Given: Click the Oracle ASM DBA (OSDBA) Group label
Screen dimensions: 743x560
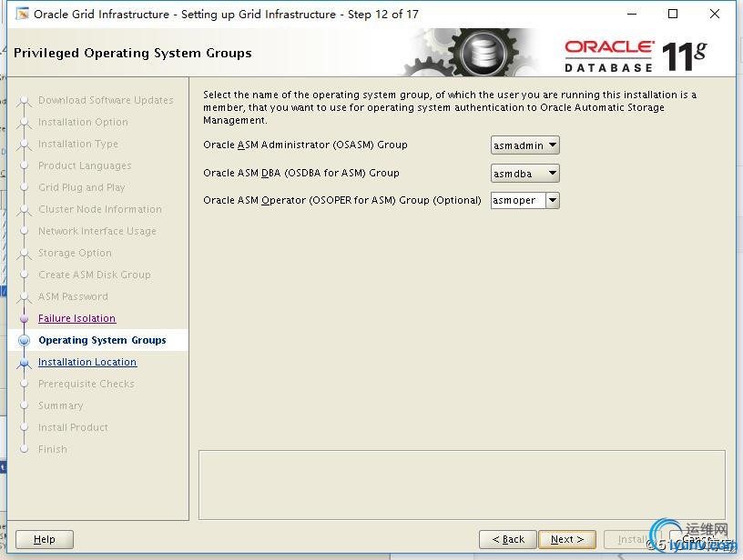Looking at the screenshot, I should [x=301, y=173].
